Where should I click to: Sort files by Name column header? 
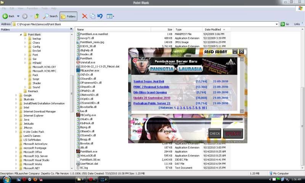pyautogui.click(x=113, y=30)
